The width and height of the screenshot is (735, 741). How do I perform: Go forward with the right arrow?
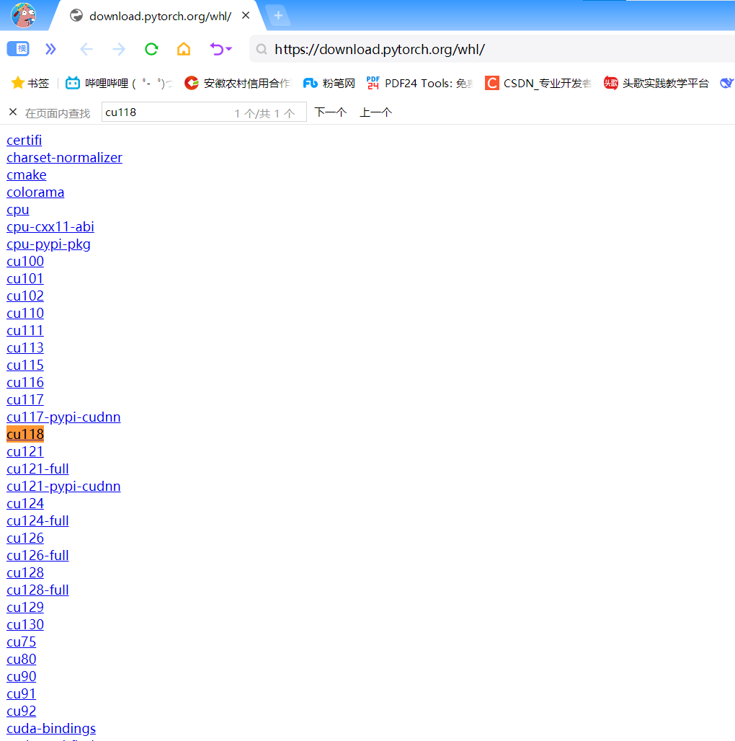coord(119,49)
